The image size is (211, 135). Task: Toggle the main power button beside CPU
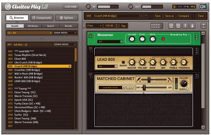point(174,7)
